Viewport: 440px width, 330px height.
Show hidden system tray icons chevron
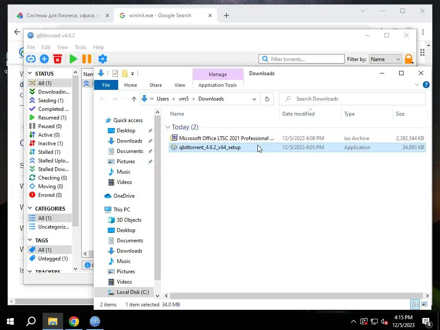click(x=354, y=321)
